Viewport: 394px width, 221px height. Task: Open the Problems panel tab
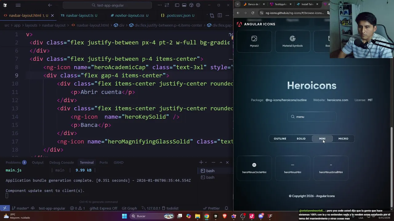pos(13,162)
